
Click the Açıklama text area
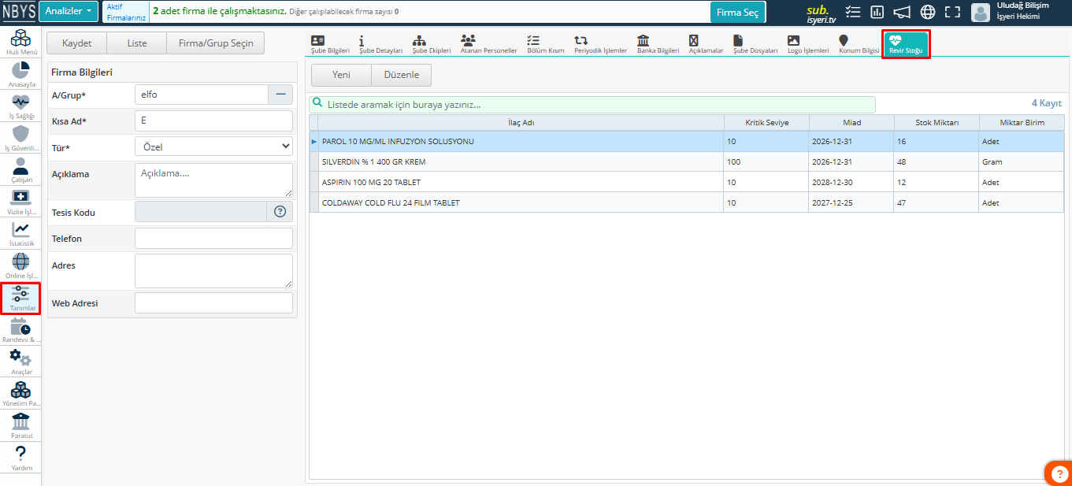213,180
